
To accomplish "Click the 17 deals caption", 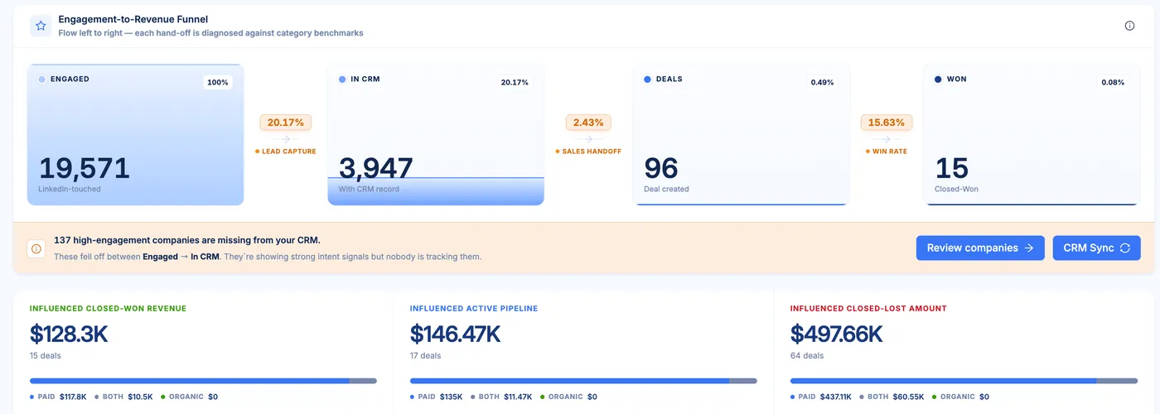I will click(426, 356).
